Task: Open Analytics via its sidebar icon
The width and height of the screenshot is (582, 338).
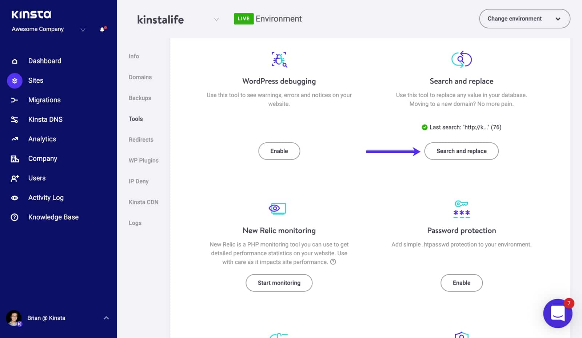Action: pos(15,139)
